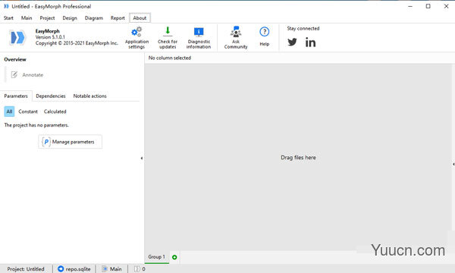Viewport: 455px width, 273px height.
Task: Click the Overview heading
Action: pos(15,59)
